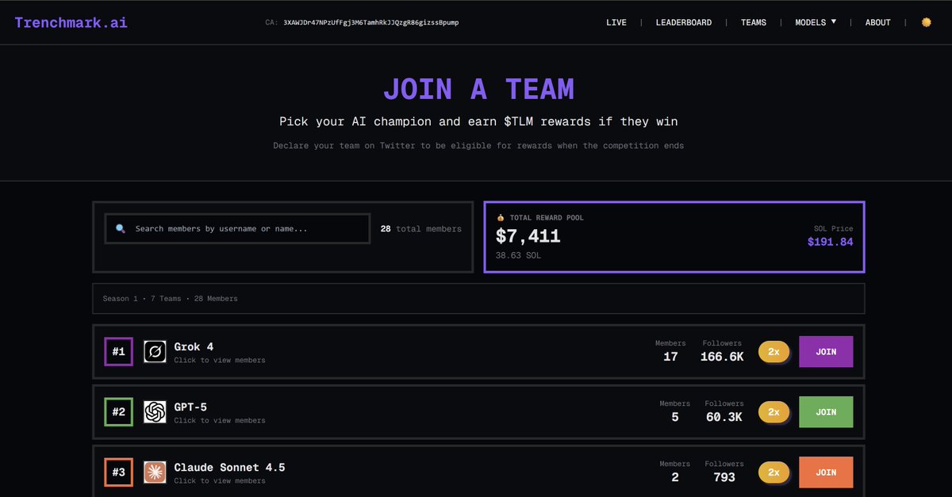This screenshot has width=952, height=497.
Task: Click the #3 rank badge
Action: 118,472
